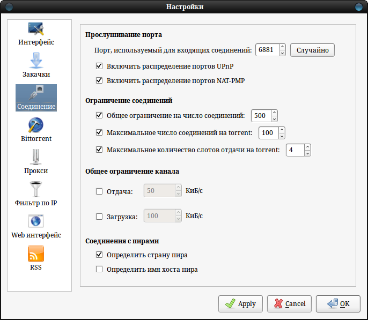Screen dimensions: 368x320
Task: Increase upload slots per torrent value 4
Action: pos(308,147)
